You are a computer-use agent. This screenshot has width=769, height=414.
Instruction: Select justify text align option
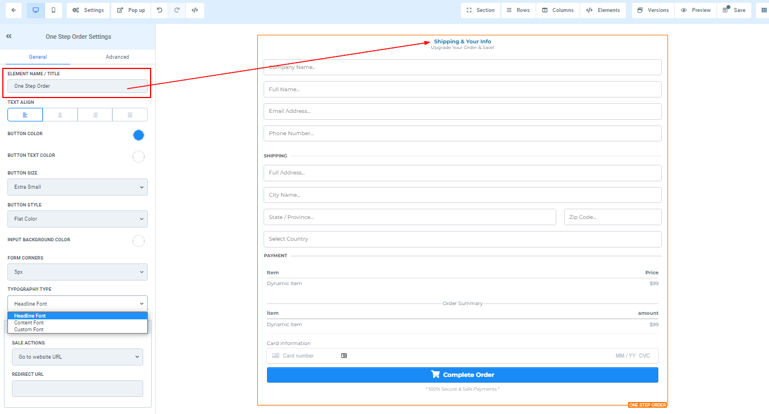click(130, 115)
